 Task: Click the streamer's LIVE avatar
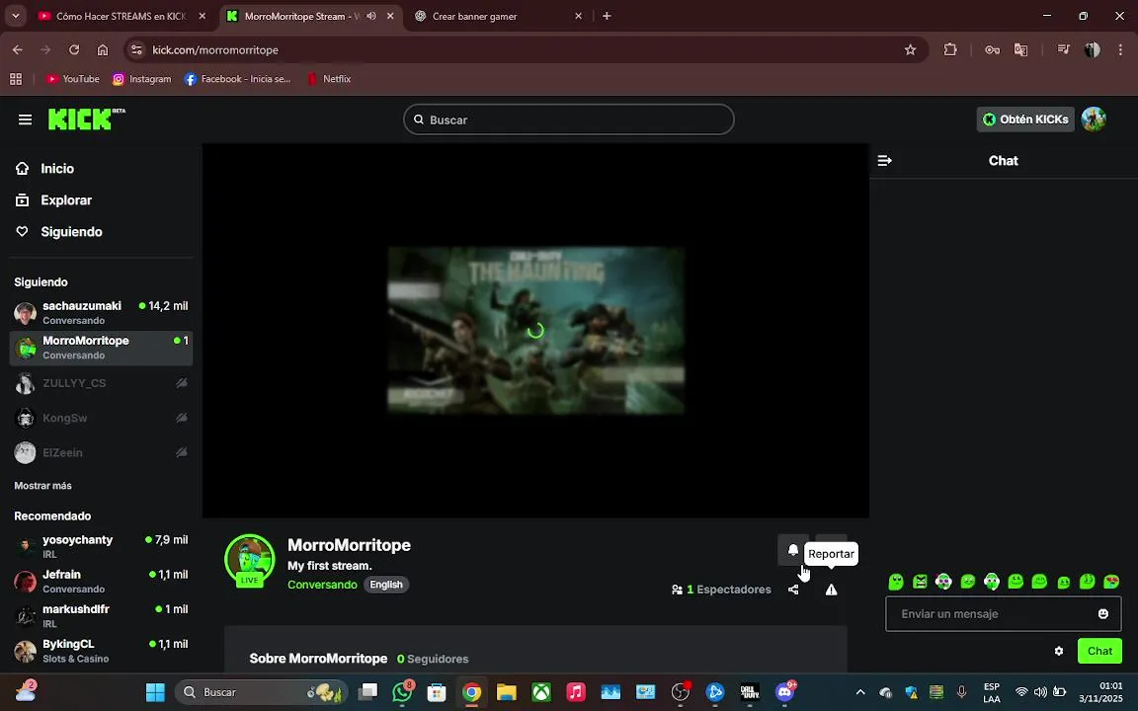[250, 560]
